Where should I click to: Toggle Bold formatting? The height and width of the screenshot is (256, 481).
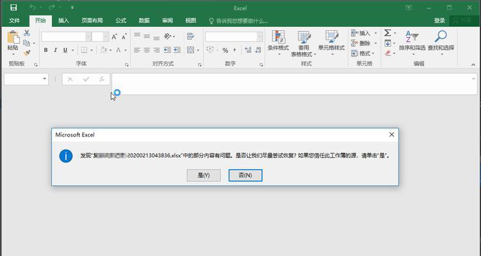coord(45,50)
